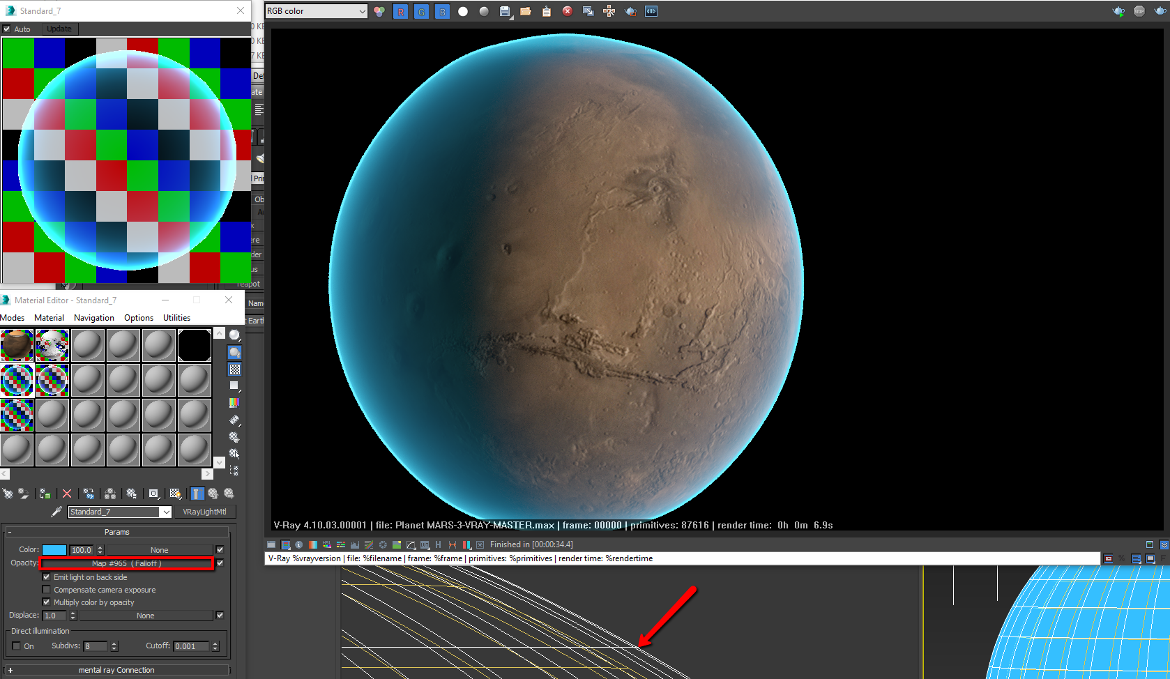Go to parent material

coord(213,494)
